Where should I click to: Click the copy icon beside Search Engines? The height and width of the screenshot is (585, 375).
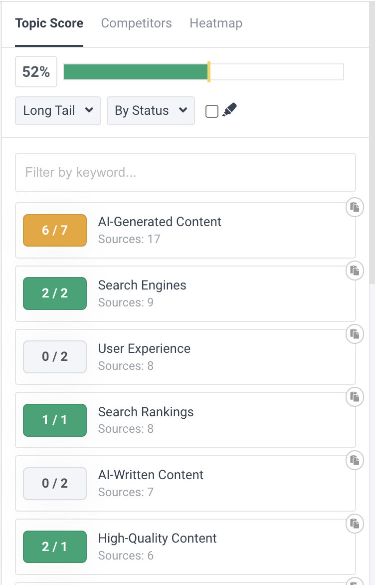355,271
